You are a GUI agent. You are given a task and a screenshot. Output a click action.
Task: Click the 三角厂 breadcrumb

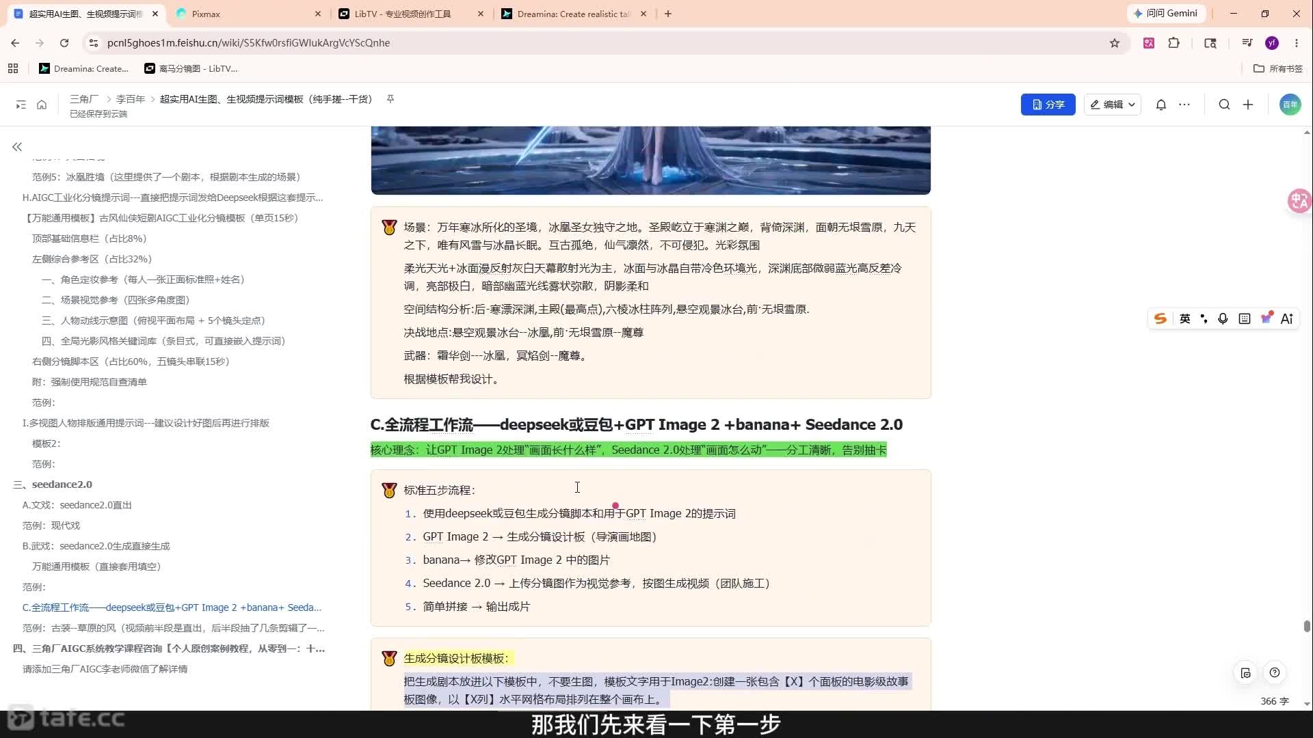click(x=84, y=99)
